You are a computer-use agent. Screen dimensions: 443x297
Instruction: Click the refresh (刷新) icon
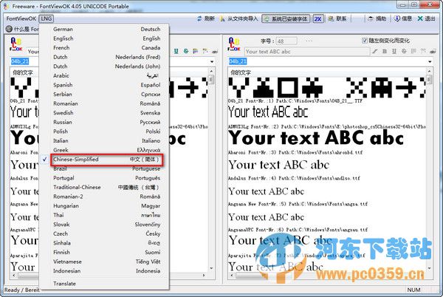tap(200, 18)
